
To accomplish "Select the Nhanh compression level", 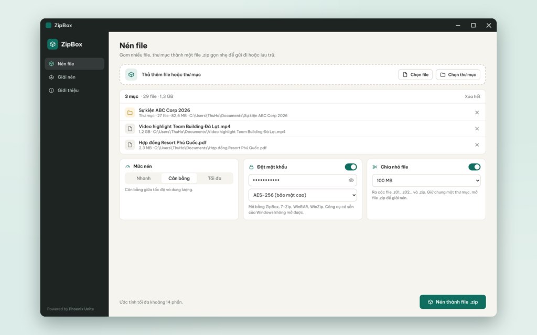I will coord(144,178).
